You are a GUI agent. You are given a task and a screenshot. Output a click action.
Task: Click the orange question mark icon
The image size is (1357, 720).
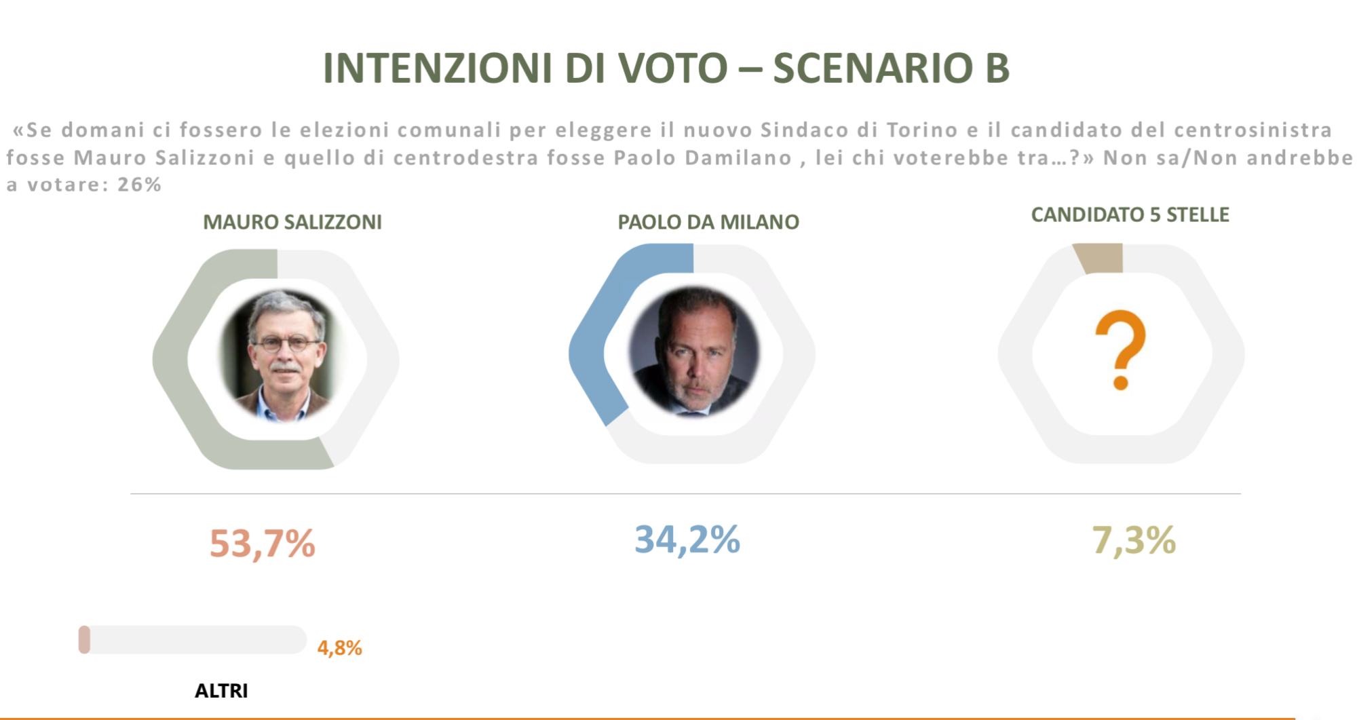coord(1120,349)
